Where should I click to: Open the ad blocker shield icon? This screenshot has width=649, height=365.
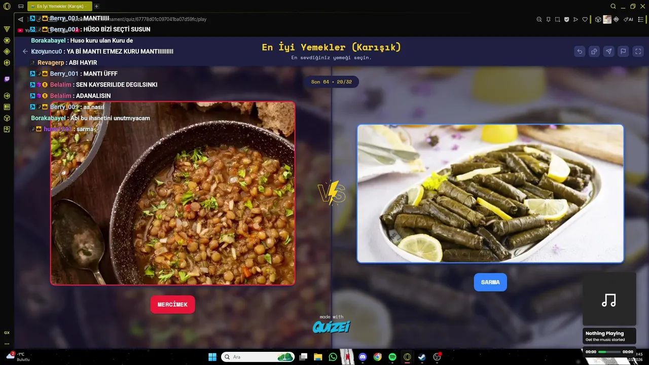click(x=566, y=19)
